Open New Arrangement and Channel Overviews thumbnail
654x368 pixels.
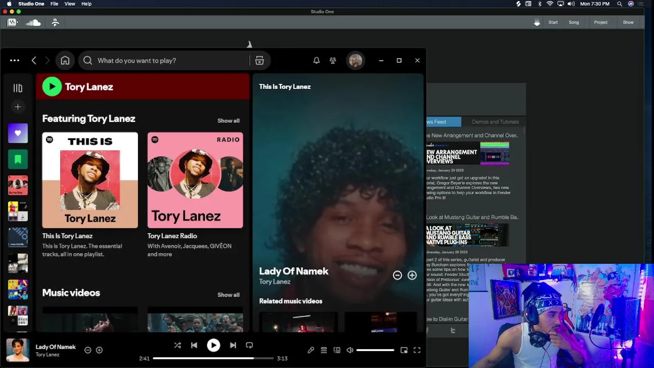point(468,153)
